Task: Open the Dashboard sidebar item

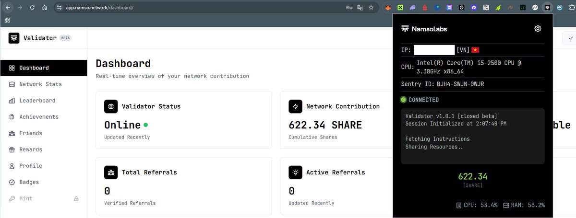Action: tap(44, 68)
